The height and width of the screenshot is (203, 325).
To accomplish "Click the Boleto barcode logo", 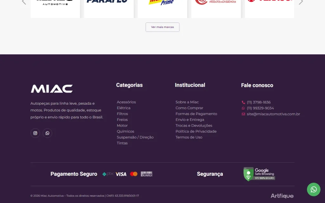I will click(x=147, y=174).
